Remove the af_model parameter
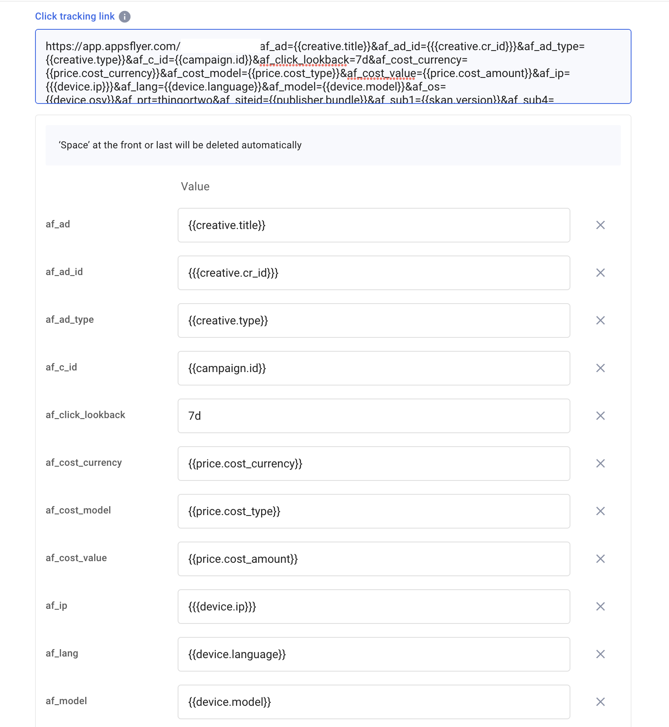The image size is (669, 727). pyautogui.click(x=600, y=702)
